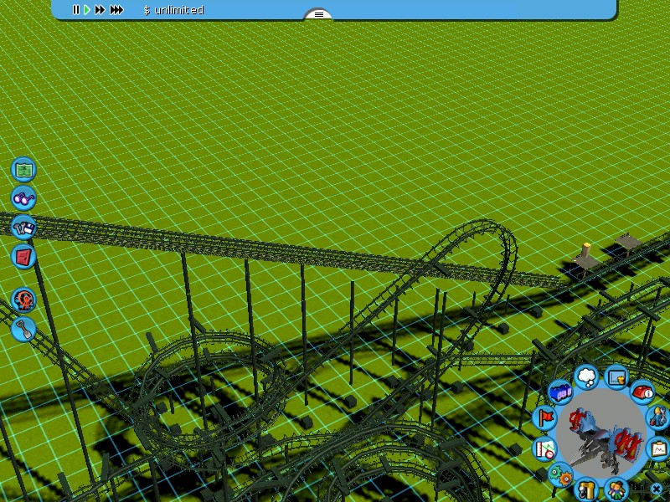The image size is (670, 502).
Task: Open the park map icon
Action: click(x=23, y=170)
